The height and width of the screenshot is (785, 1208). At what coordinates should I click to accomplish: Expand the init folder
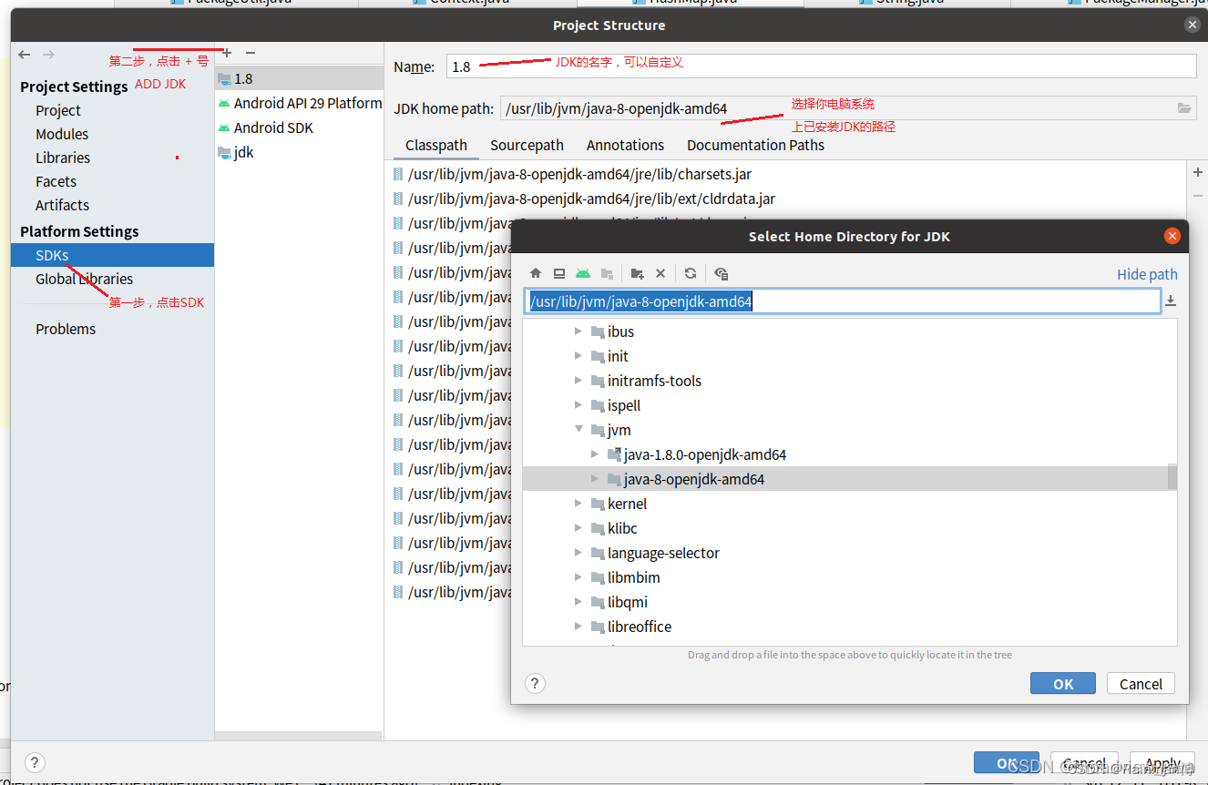578,356
